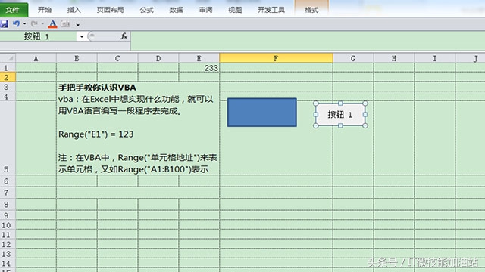Click the Name Box showing 按钮 1
This screenshot has height=272, width=485.
pyautogui.click(x=39, y=37)
